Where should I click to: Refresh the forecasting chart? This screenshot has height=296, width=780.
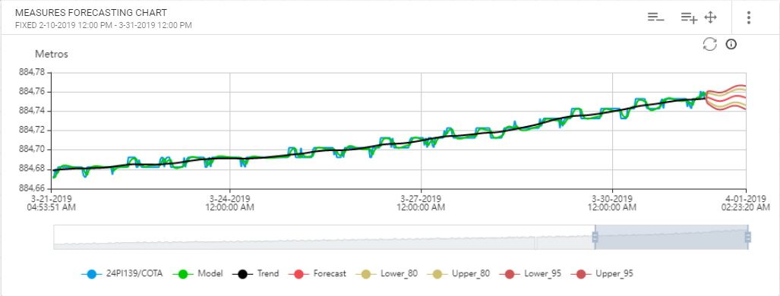coord(709,44)
